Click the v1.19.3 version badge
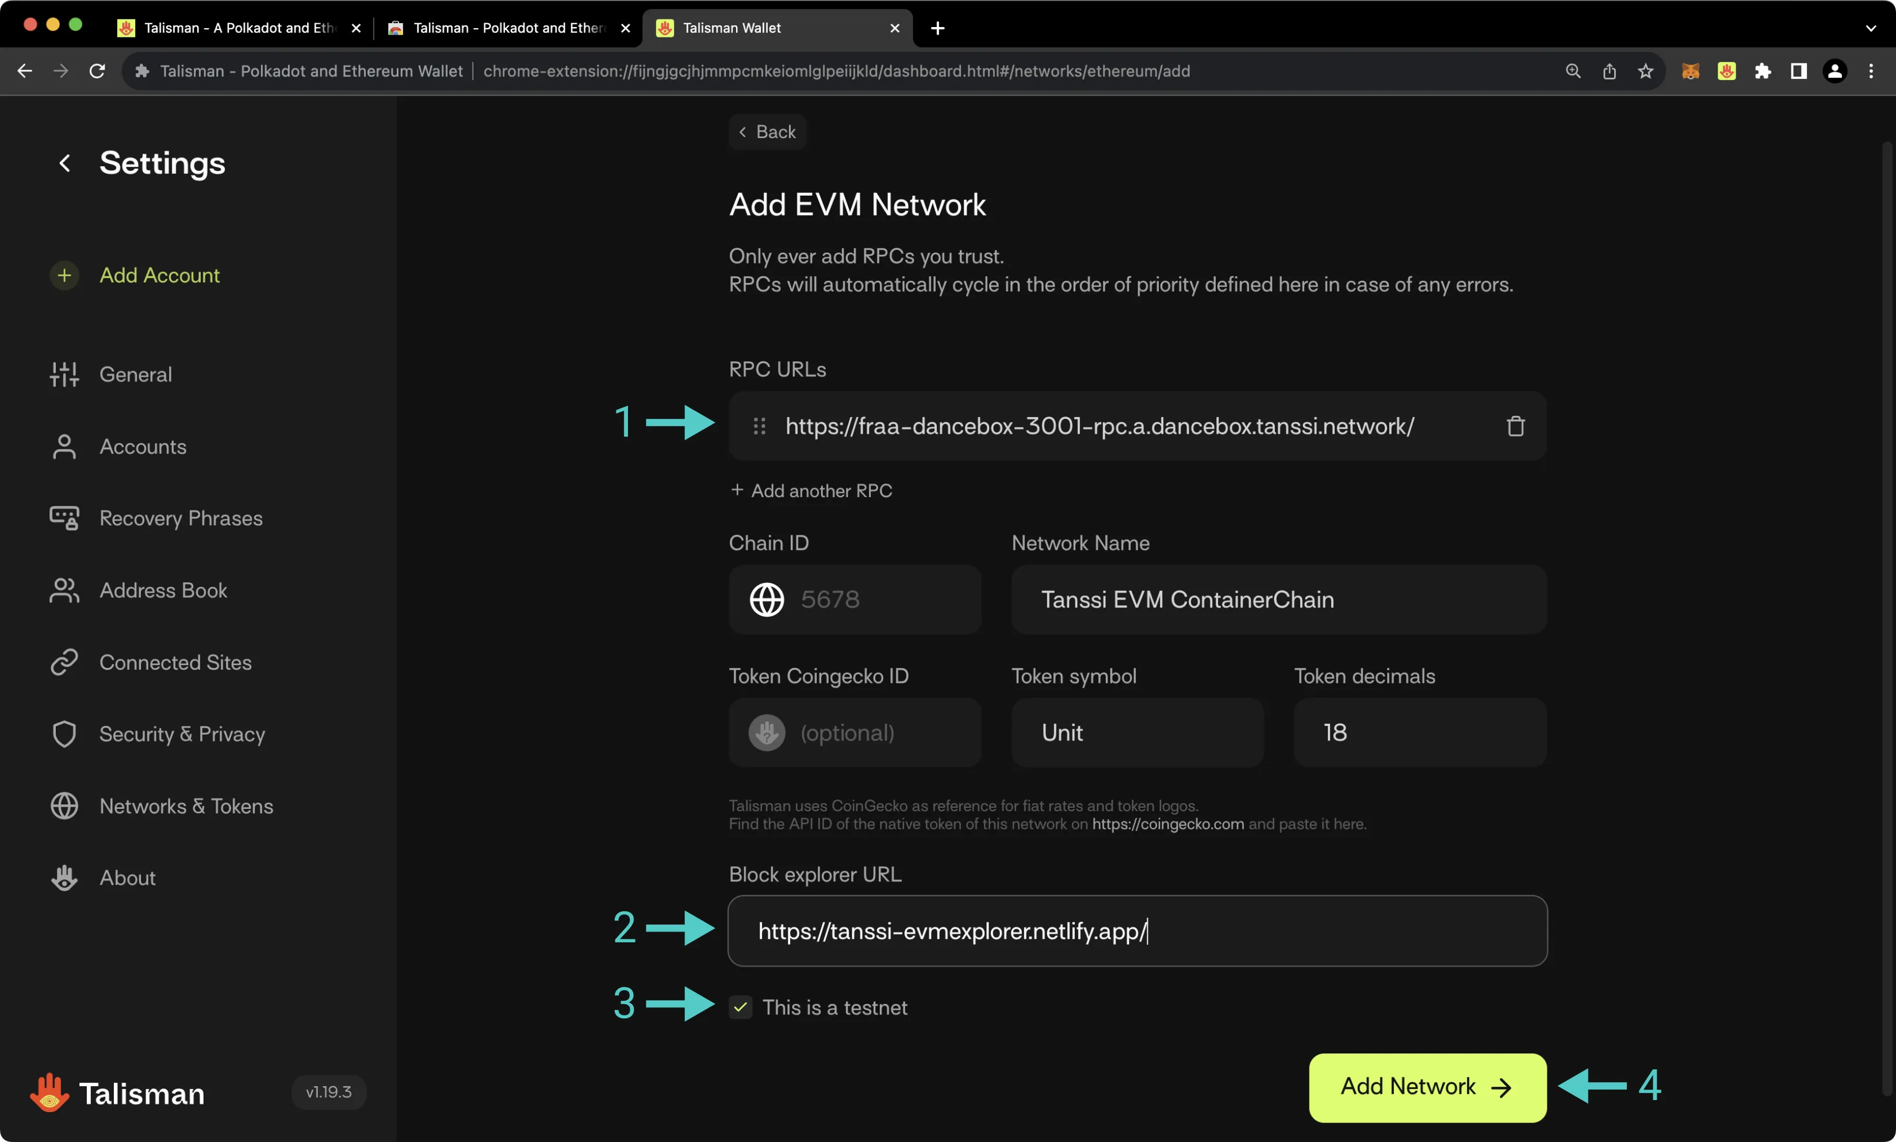Viewport: 1896px width, 1142px height. (x=328, y=1092)
